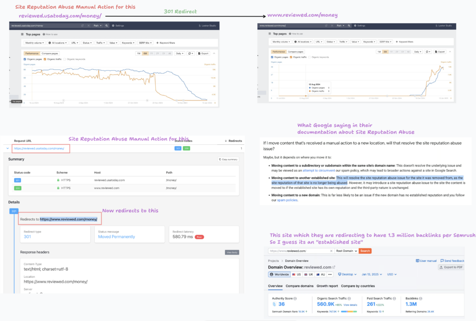Collapse the reviewed.usatoday.com request URL row
476x321 pixels.
coord(7,148)
